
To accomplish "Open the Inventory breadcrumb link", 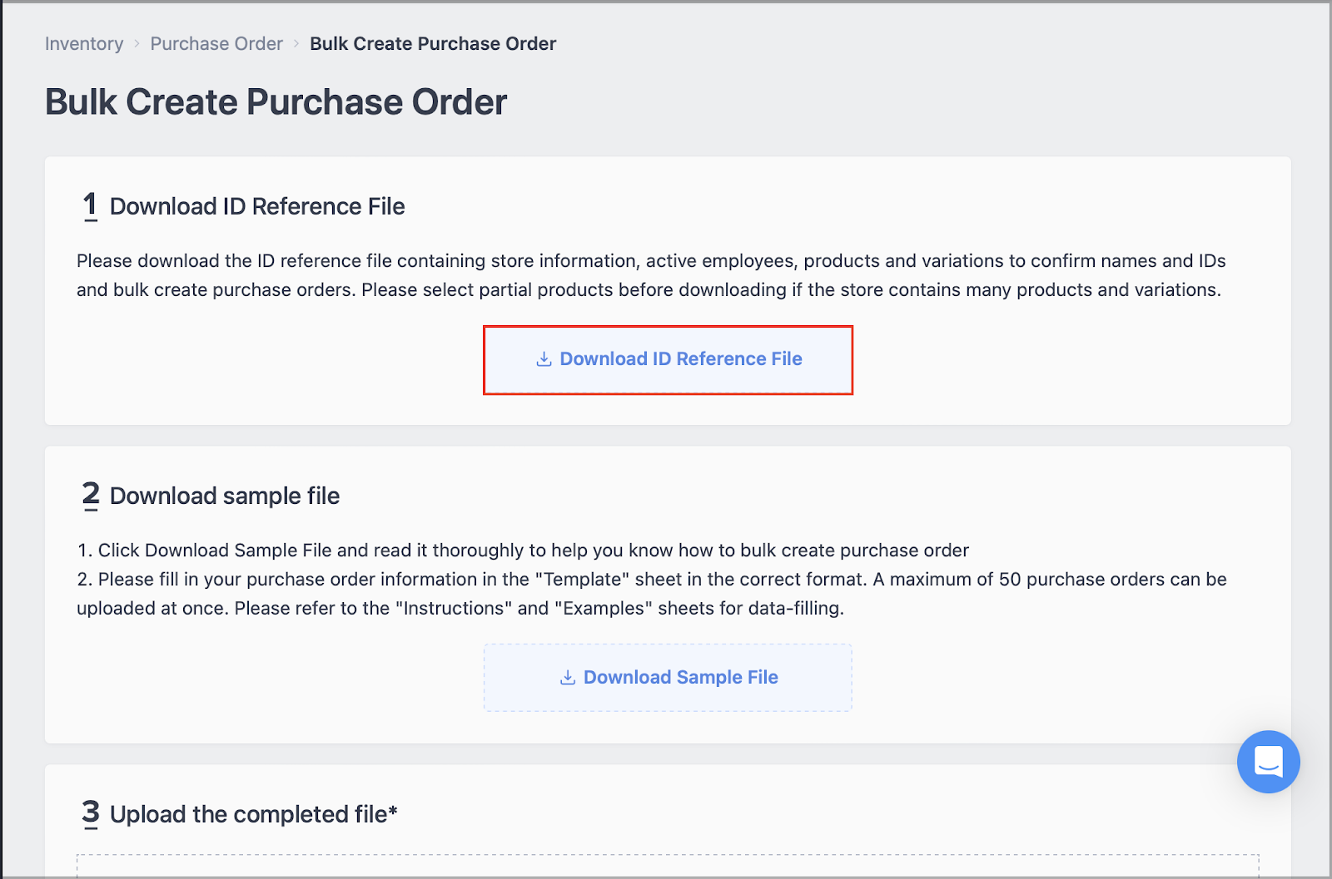I will pos(83,43).
